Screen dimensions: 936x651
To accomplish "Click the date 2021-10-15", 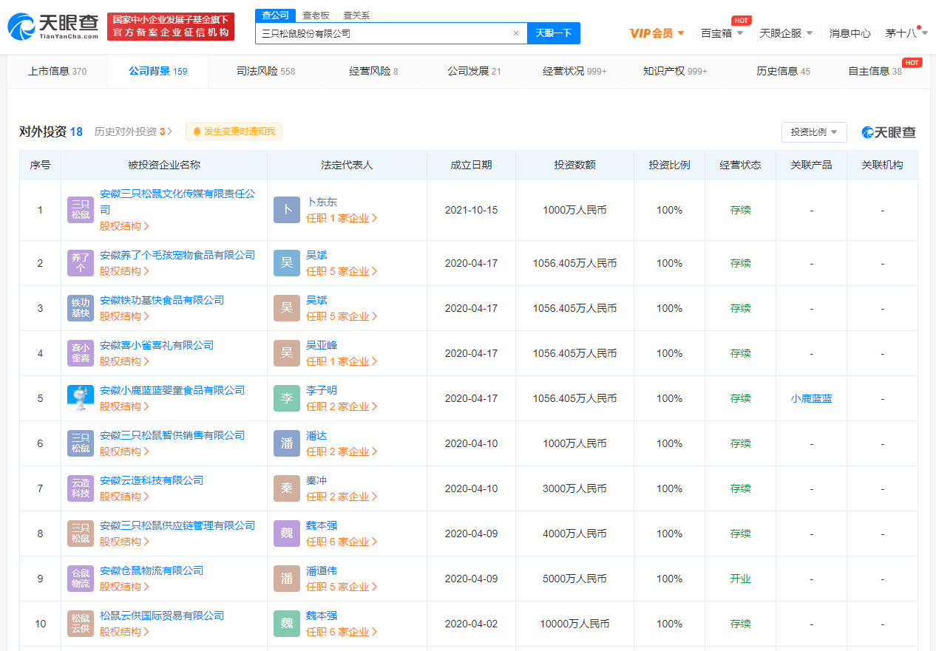I will (x=471, y=210).
